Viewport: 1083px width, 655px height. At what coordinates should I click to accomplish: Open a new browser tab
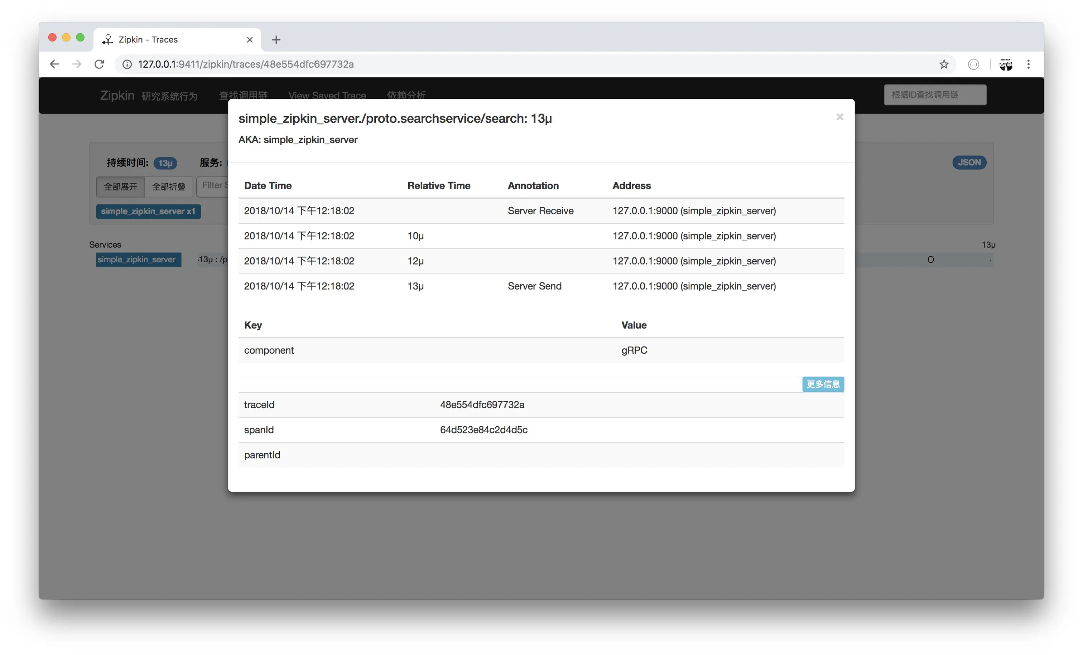tap(276, 39)
